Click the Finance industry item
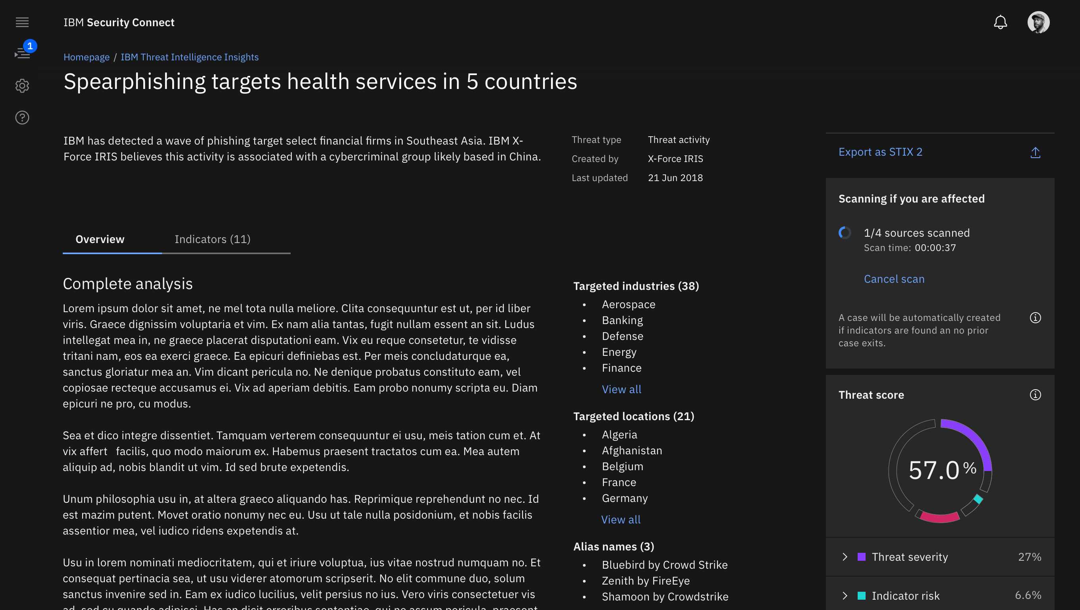 coord(622,368)
